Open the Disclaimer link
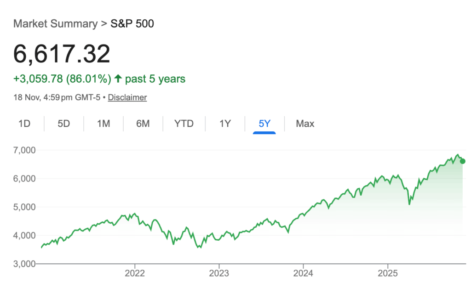This screenshot has height=294, width=471. [x=127, y=97]
